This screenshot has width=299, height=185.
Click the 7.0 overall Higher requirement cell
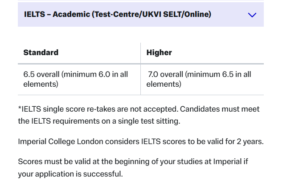[x=199, y=79]
